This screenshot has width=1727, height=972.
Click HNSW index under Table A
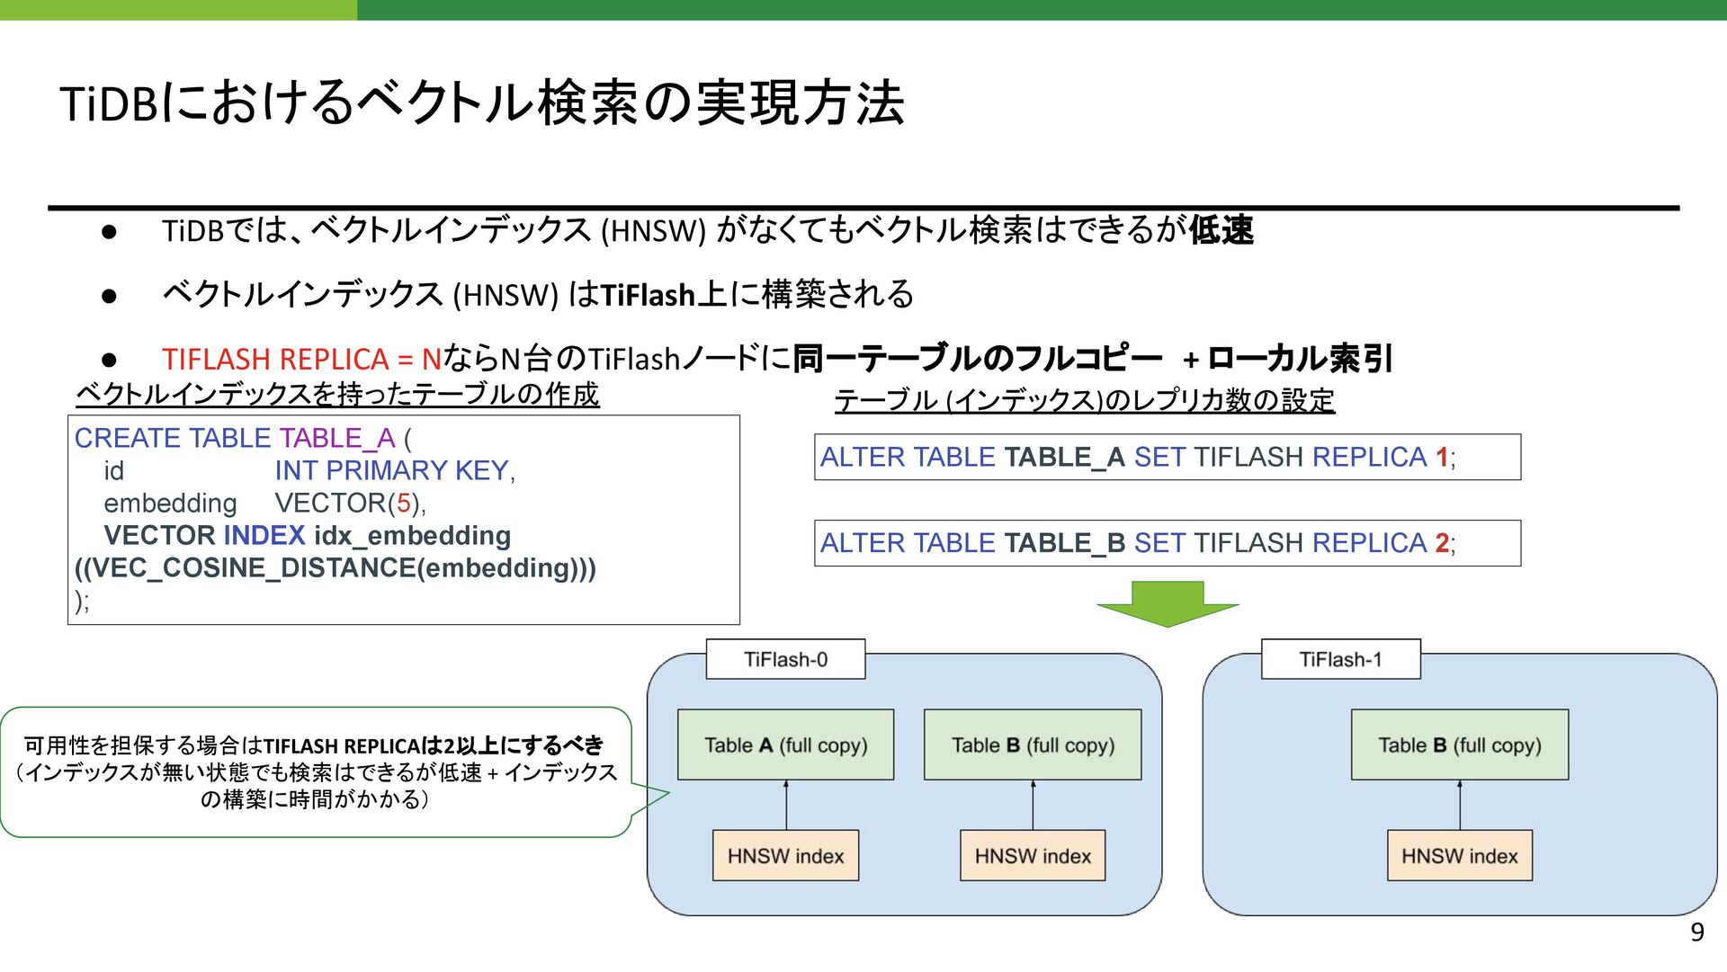coord(785,855)
